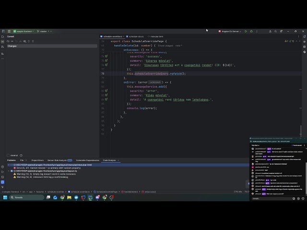Collapse the menubar.html problems node
307x230 pixels.
tap(9, 165)
